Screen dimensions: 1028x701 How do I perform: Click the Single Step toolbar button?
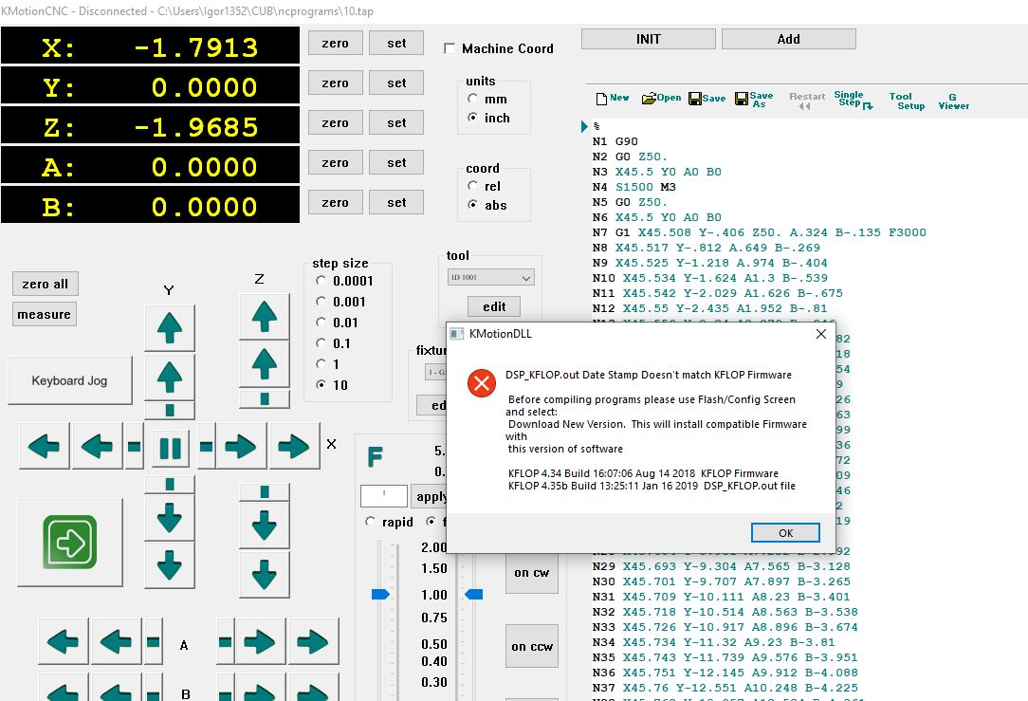[x=853, y=100]
